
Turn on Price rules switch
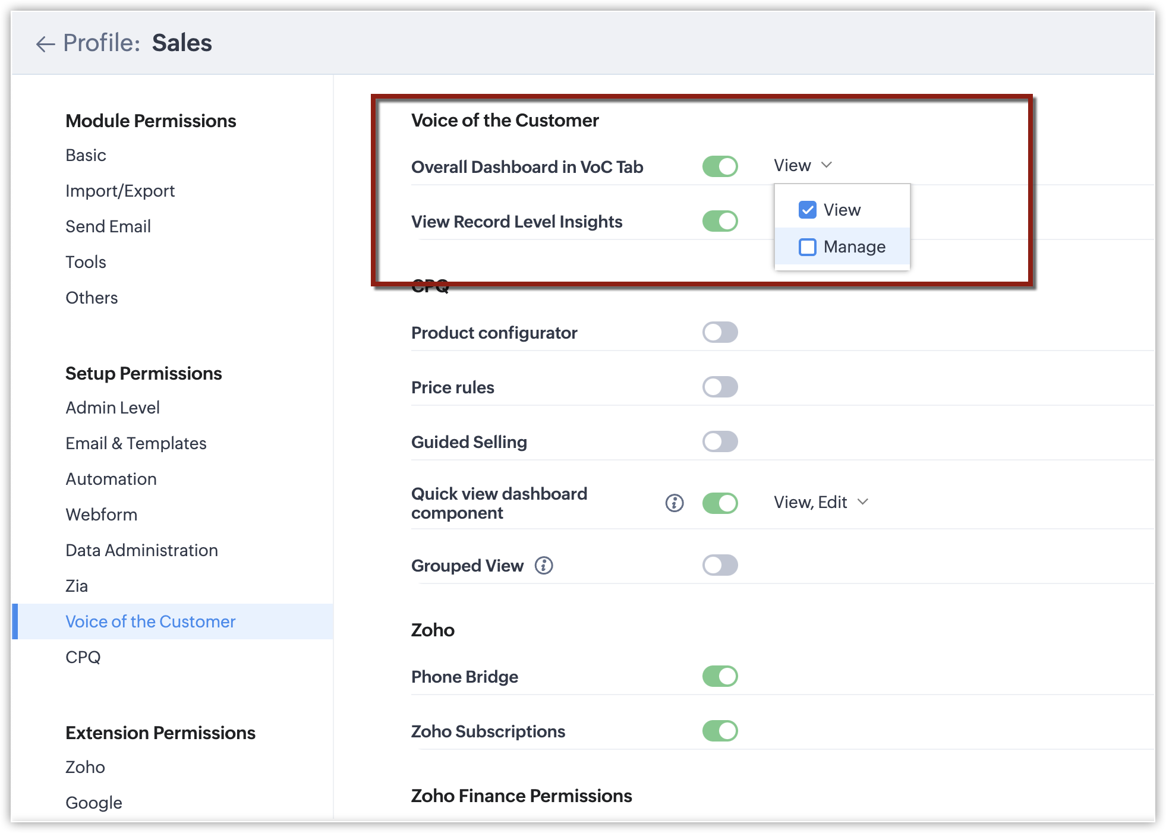pyautogui.click(x=720, y=387)
